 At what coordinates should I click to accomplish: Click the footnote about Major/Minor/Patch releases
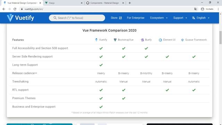[x=110, y=112]
